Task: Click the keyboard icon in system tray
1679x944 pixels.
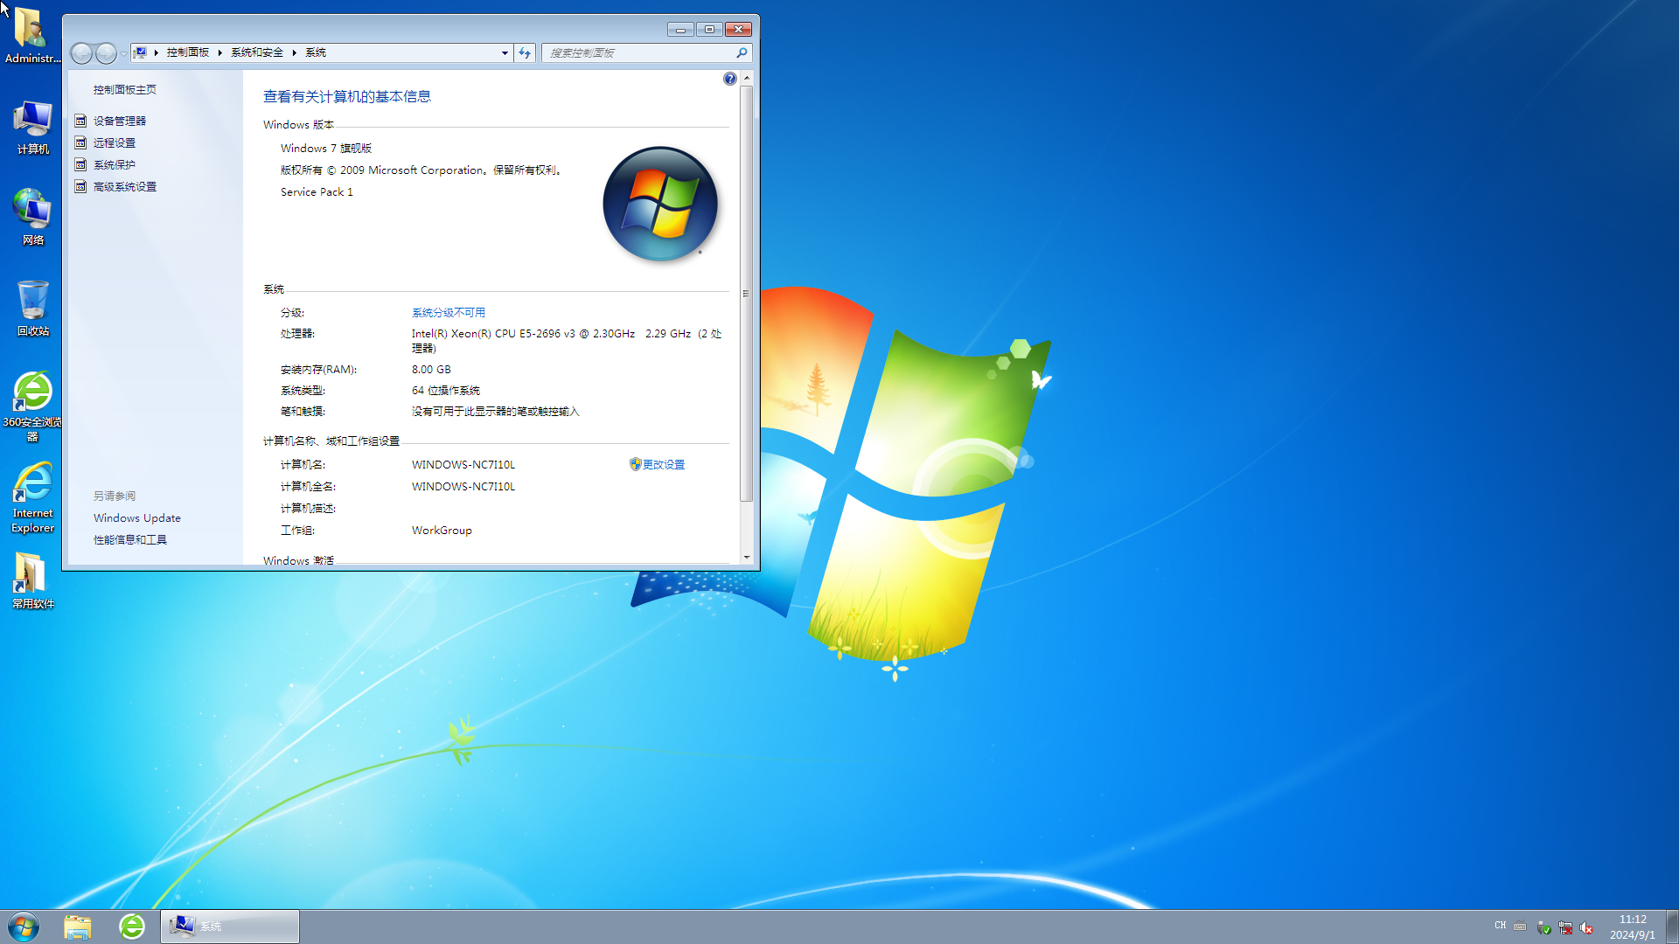Action: pyautogui.click(x=1520, y=927)
